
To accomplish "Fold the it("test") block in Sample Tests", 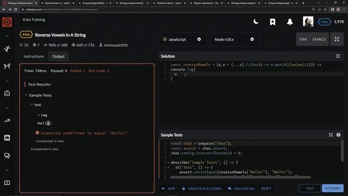I will (169, 167).
